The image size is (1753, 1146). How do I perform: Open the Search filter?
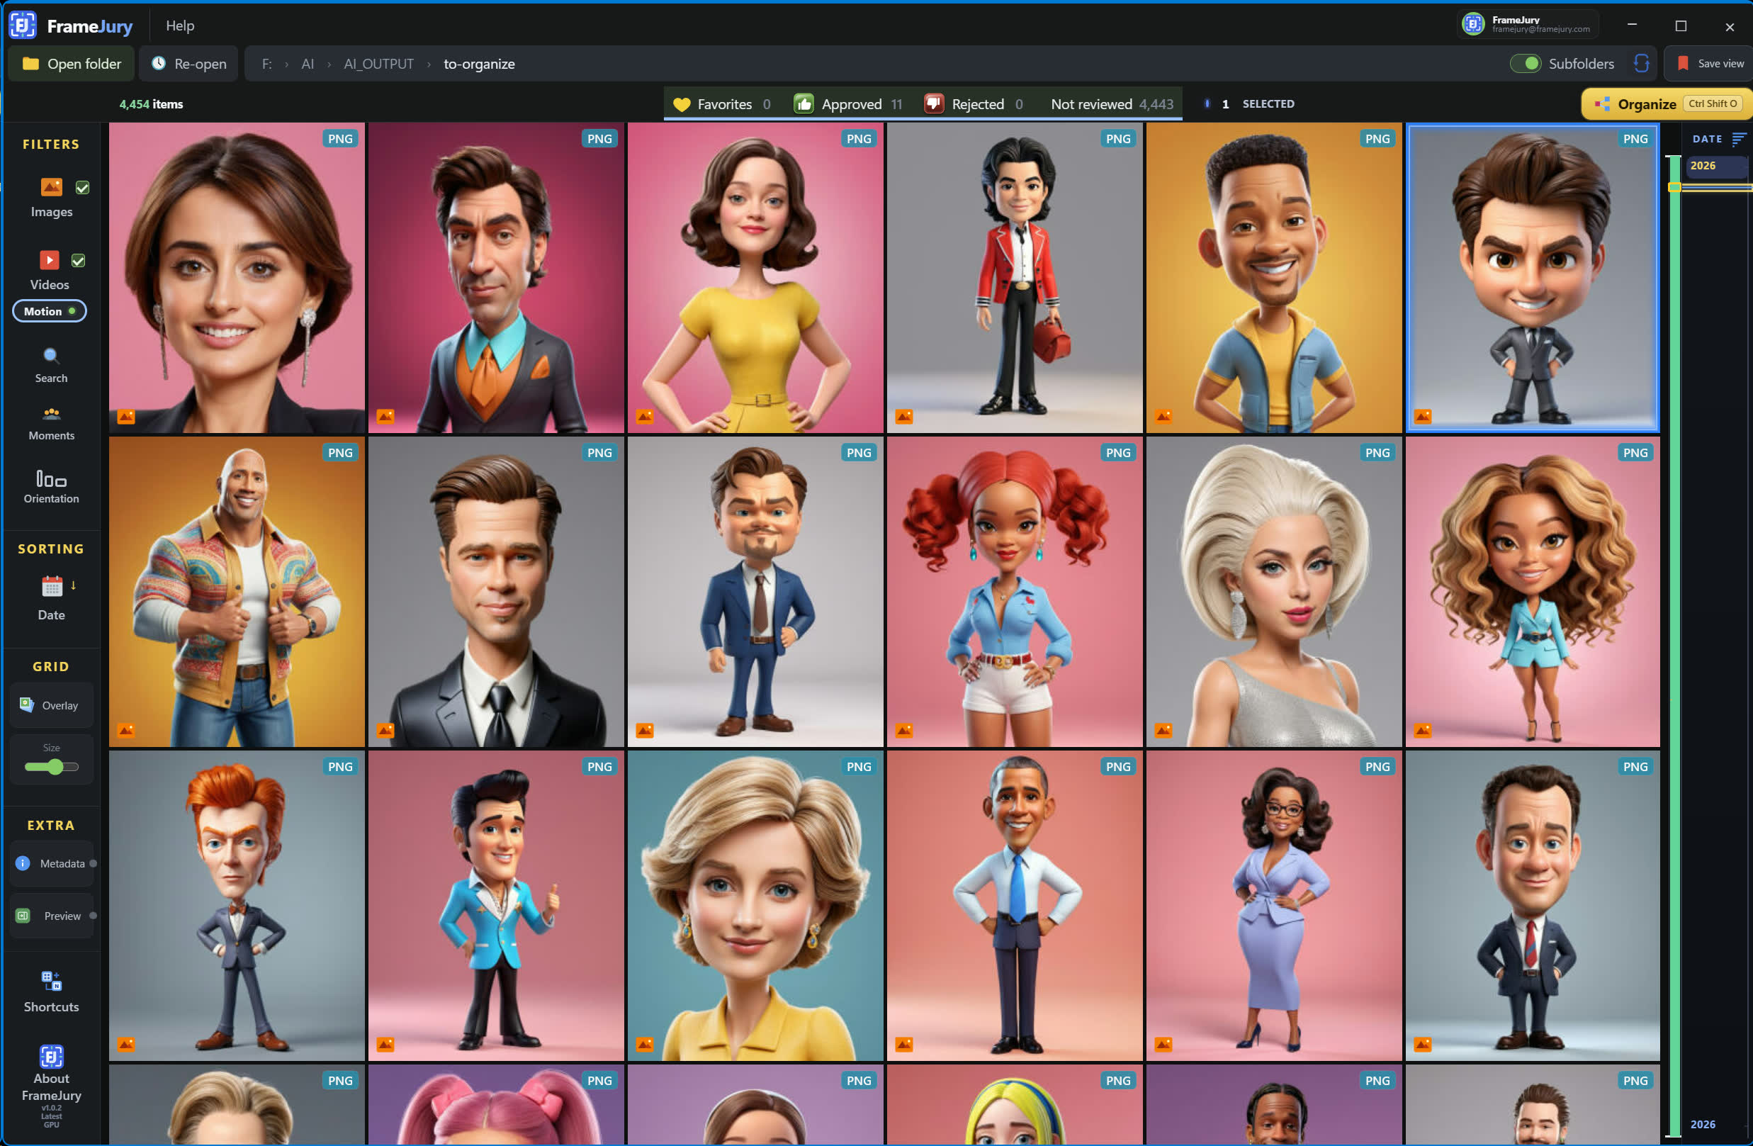51,365
